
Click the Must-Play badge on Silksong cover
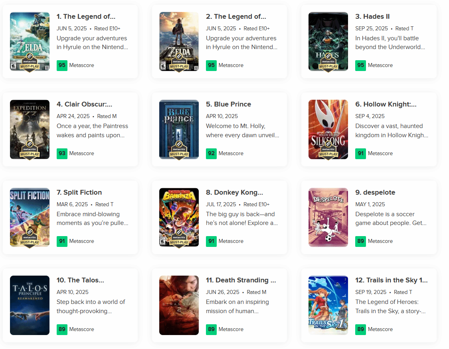[x=328, y=152]
